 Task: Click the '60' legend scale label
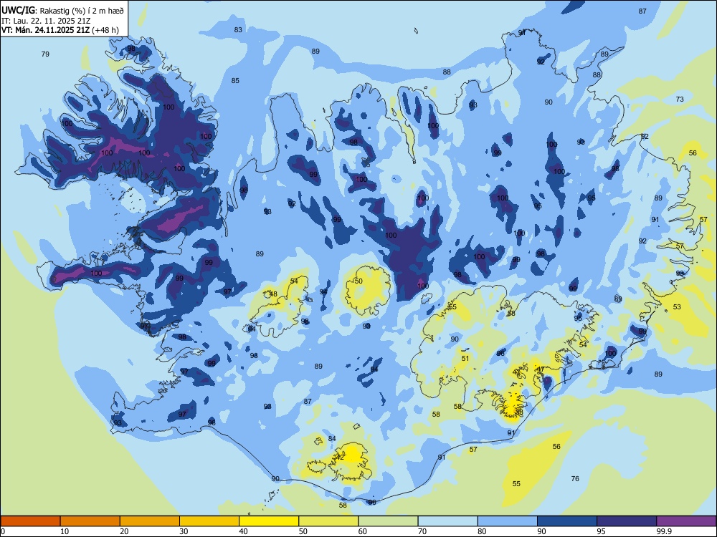tap(363, 531)
